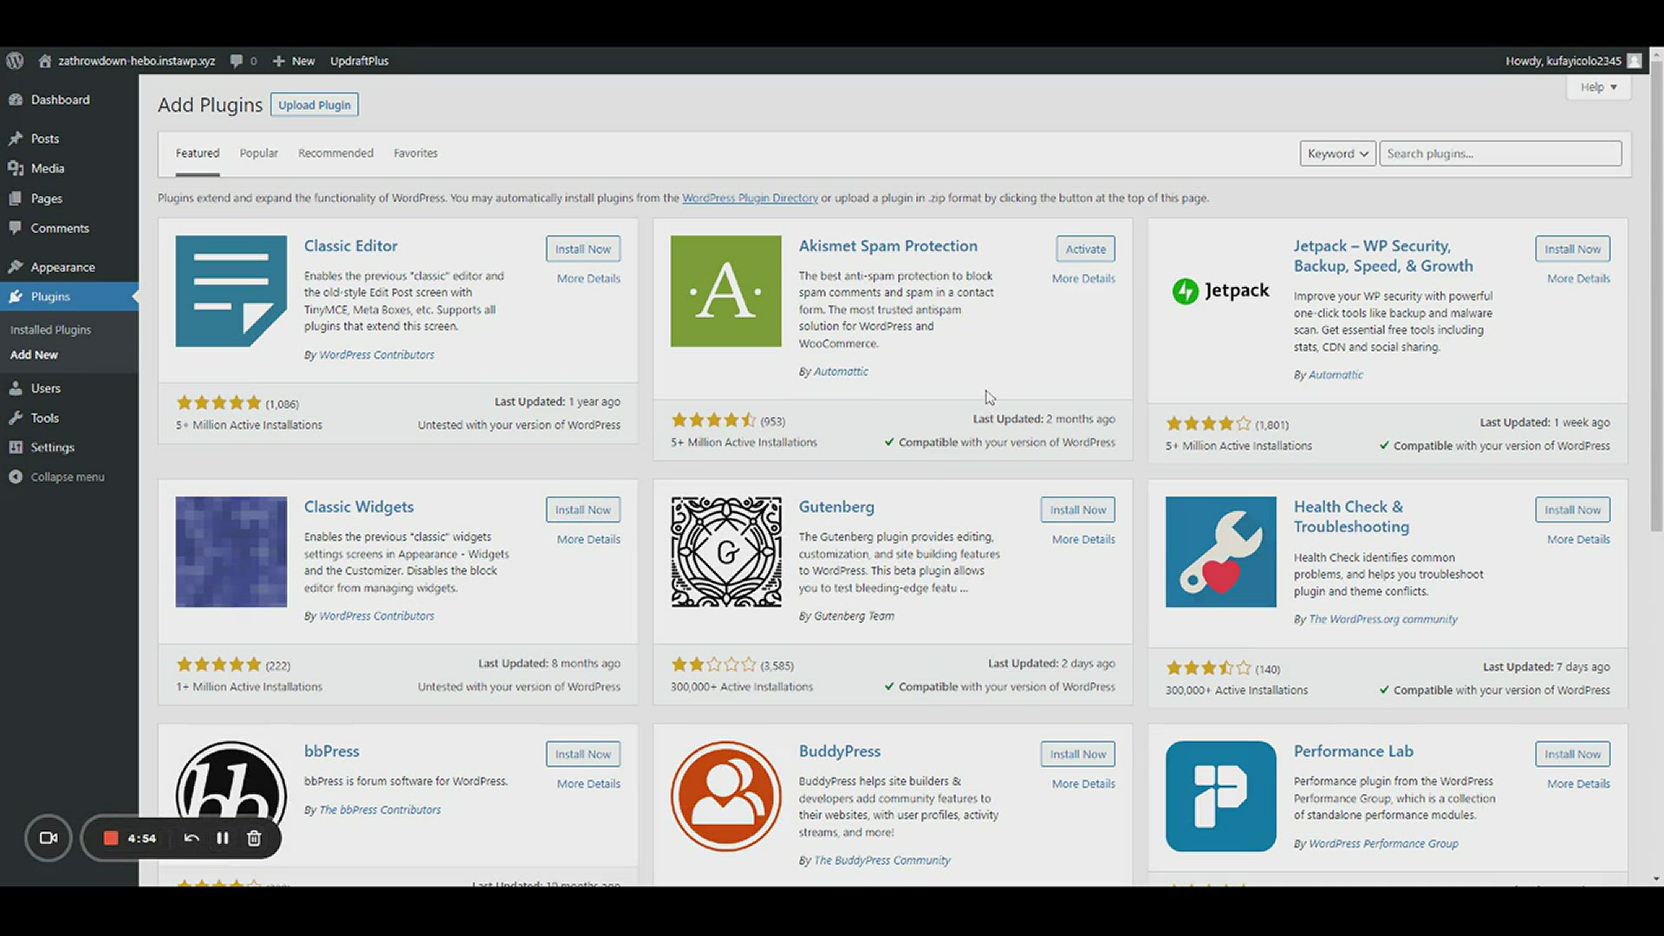Image resolution: width=1664 pixels, height=936 pixels.
Task: Install the Gutenberg plugin
Action: (x=1077, y=510)
